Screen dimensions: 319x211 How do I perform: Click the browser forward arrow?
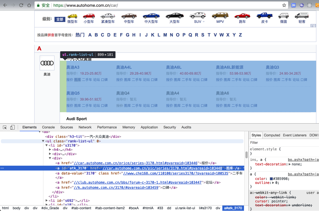(x=13, y=5)
